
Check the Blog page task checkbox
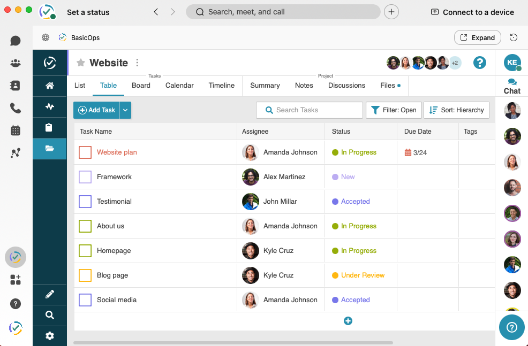85,275
